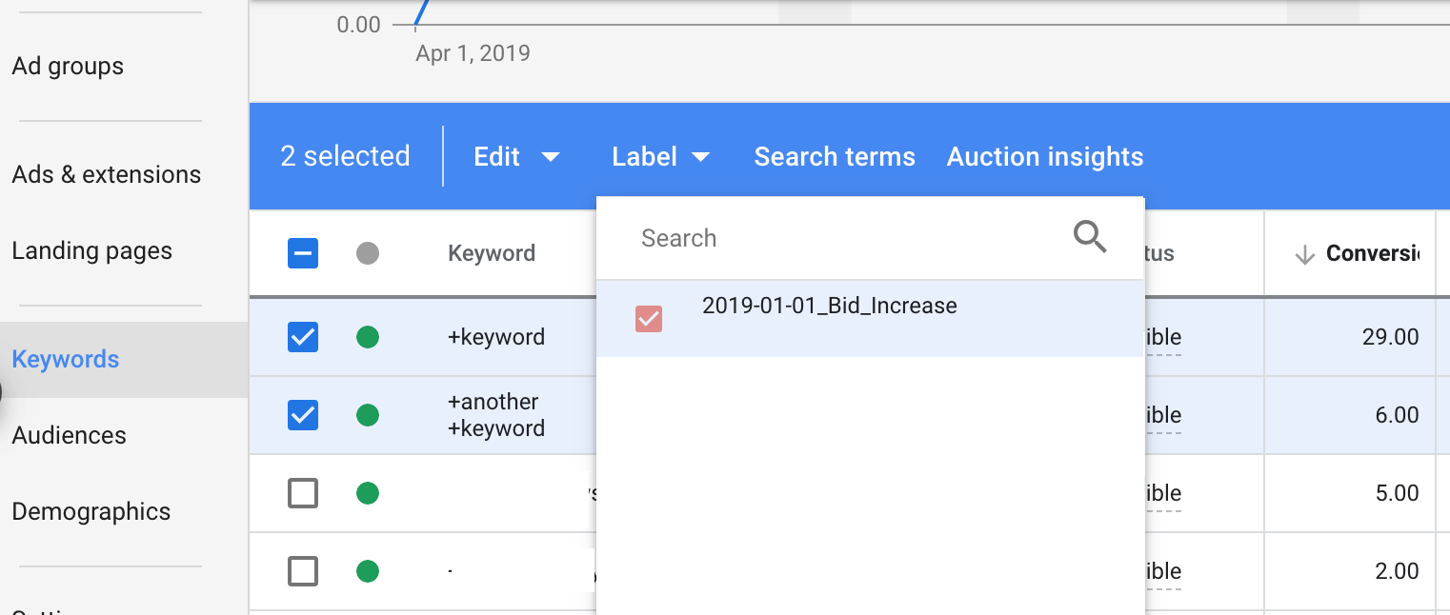Click green status dot on the 5.00 row
Viewport: 1450px width, 615px height.
tap(368, 493)
